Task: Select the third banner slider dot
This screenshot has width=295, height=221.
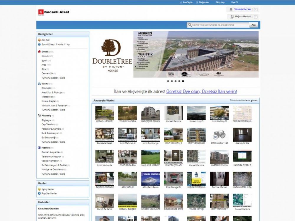Action: tap(176, 81)
